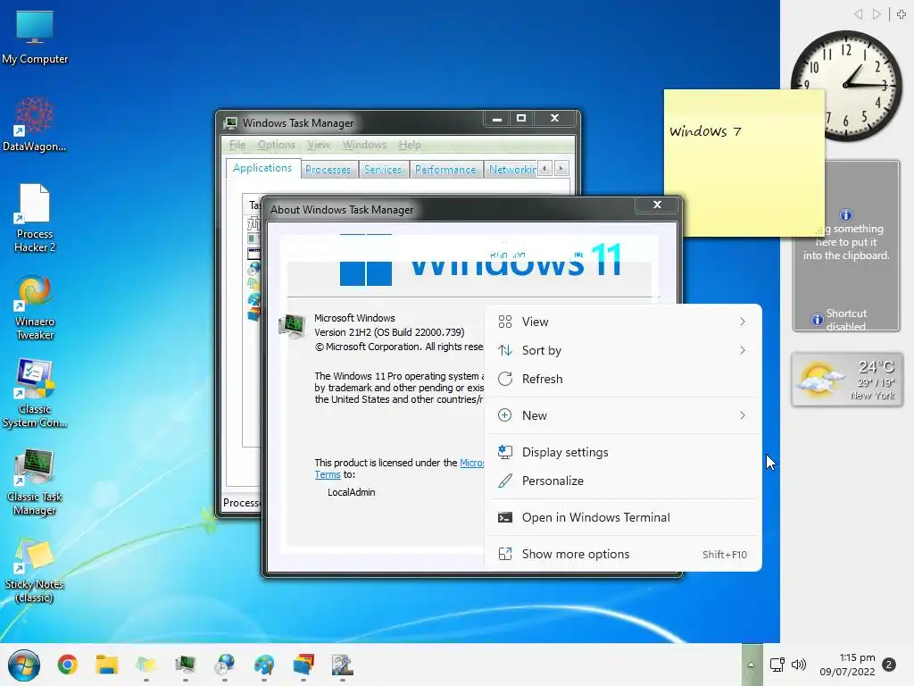Click the add gadget plus icon on sidebar

coord(902,14)
